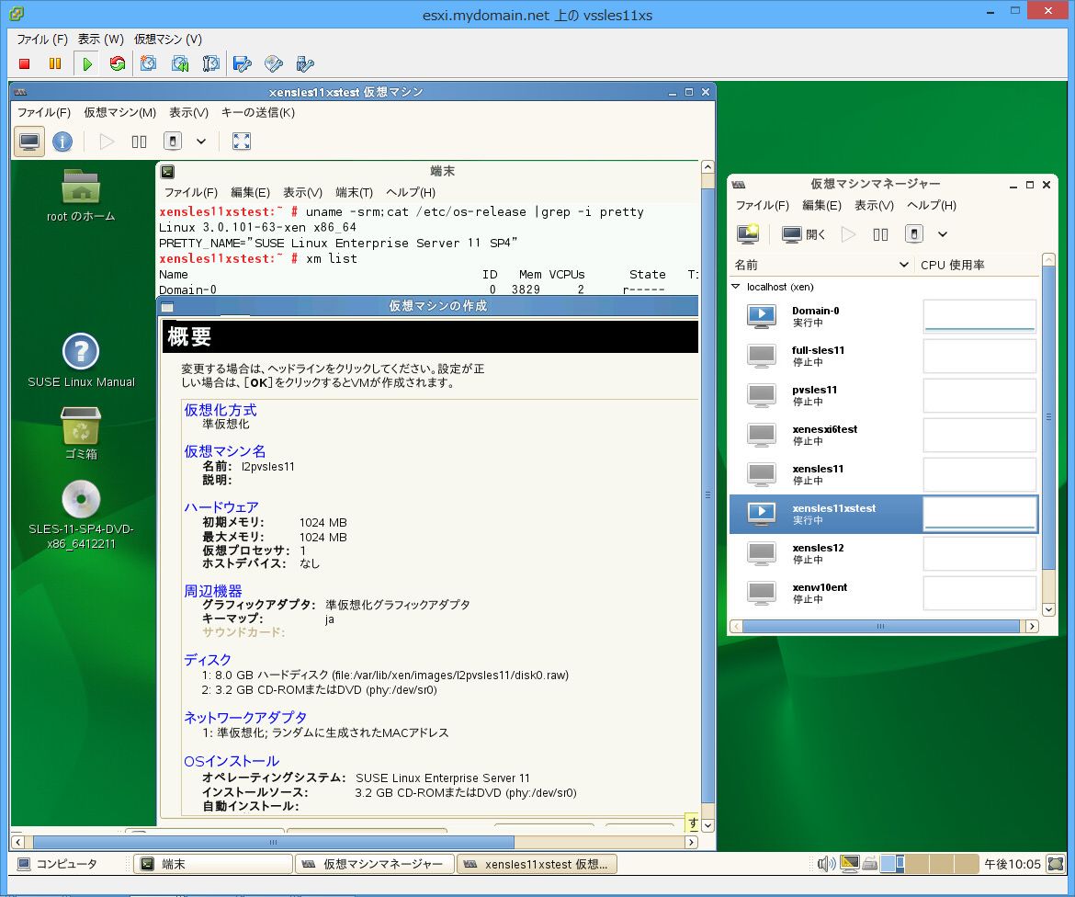Switch to 仮想マシンマネージャー task in guest taskbar
The height and width of the screenshot is (897, 1075).
375,864
